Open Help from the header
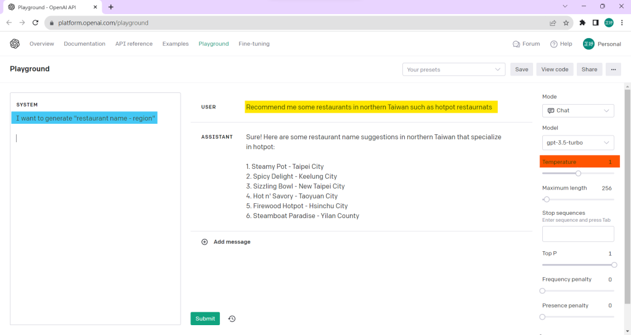This screenshot has height=335, width=631. 561,44
